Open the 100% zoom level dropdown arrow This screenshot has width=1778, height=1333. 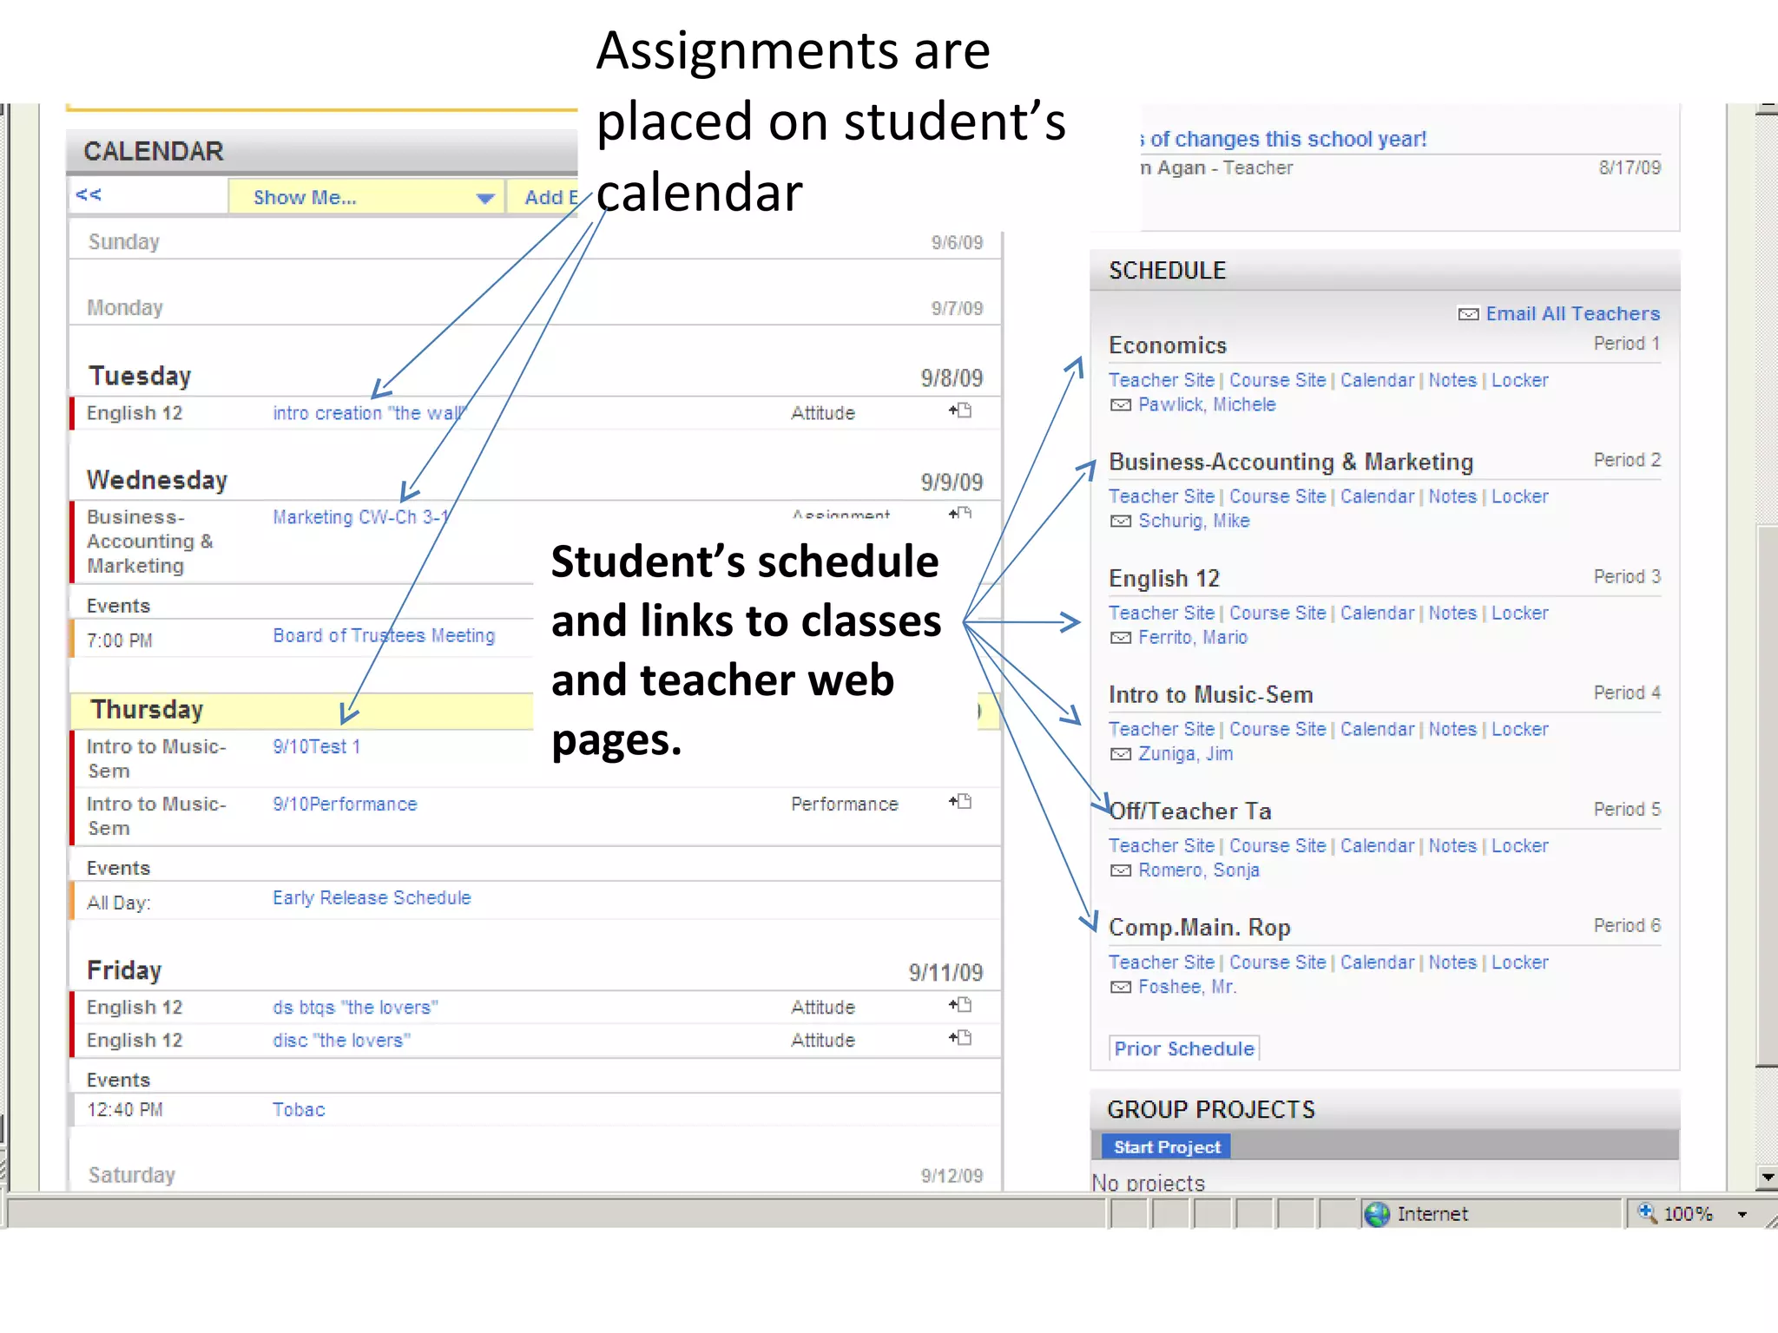(1742, 1214)
